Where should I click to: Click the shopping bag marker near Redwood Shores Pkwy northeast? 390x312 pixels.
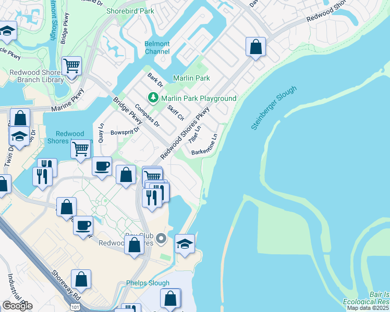click(255, 47)
